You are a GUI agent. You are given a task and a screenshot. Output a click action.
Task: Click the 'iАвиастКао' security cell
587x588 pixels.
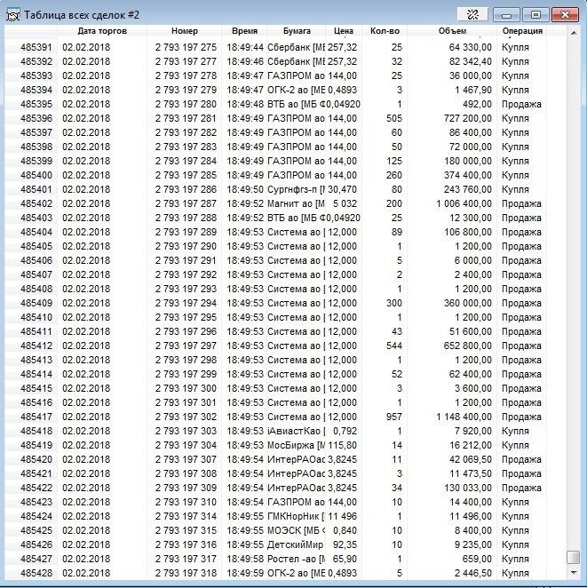point(296,432)
